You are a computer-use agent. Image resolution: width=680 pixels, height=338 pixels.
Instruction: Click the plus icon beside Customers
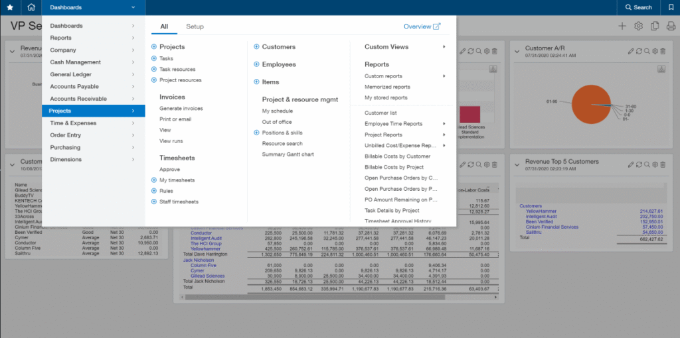pos(256,47)
